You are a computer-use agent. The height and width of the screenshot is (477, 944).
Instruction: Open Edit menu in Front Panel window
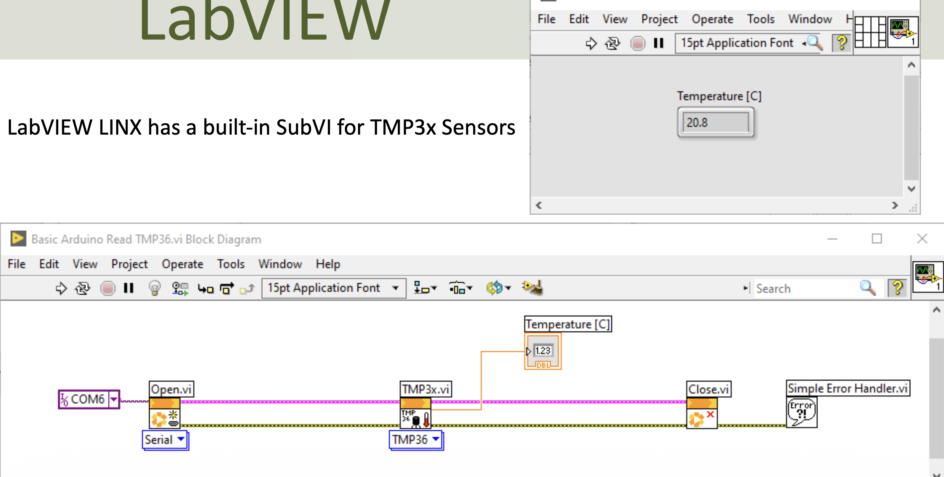point(579,19)
